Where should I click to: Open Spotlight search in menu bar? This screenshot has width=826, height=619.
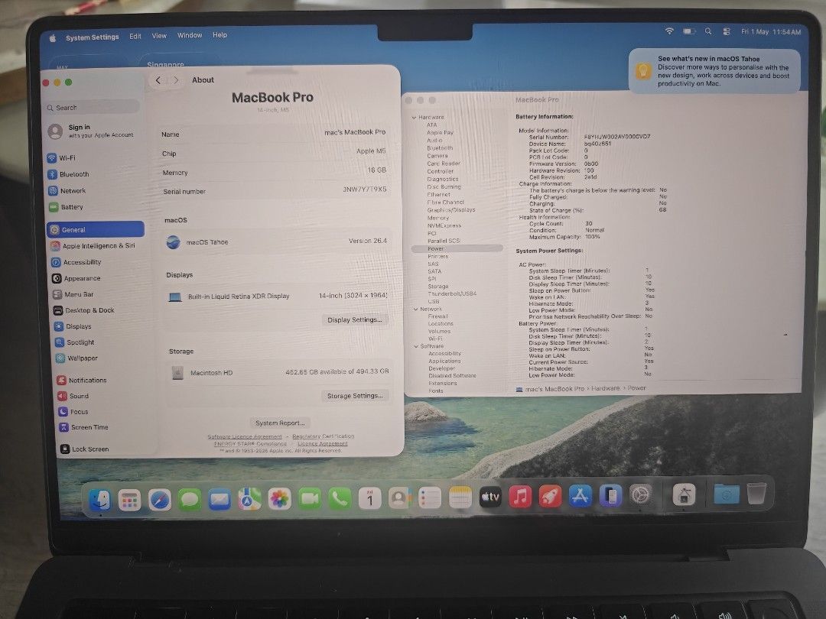708,31
